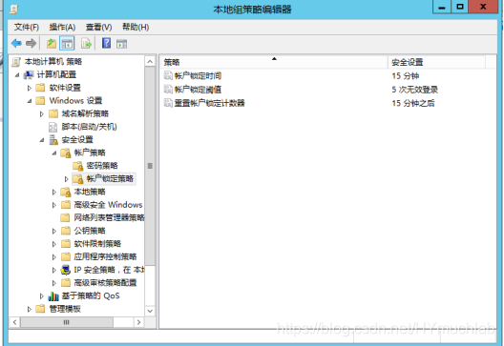
Task: Expand the 应用程序控制策略 node
Action: [54, 256]
